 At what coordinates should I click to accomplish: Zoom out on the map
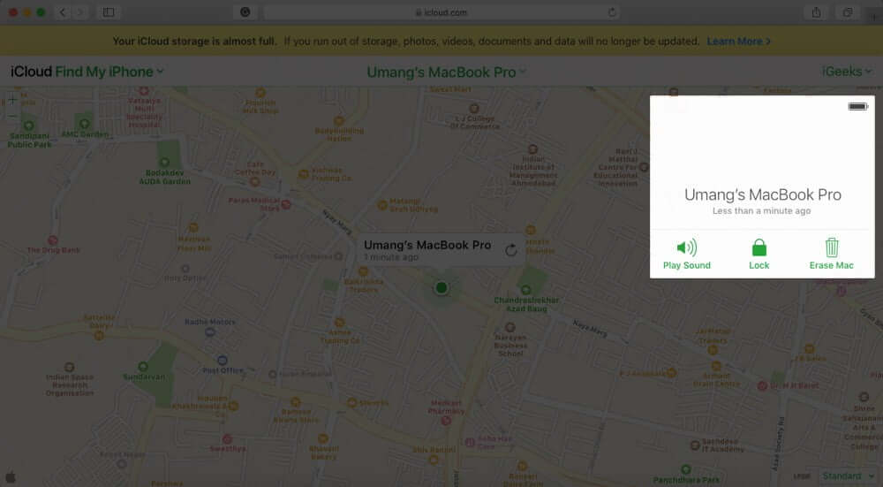12,117
